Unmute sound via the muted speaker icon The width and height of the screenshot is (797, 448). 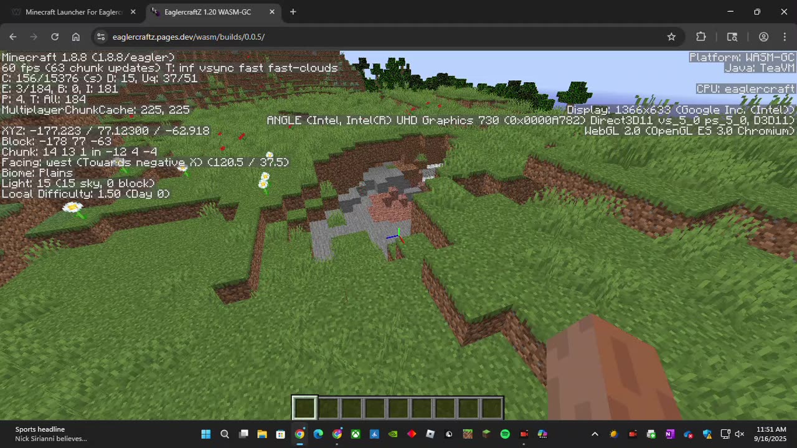pos(740,434)
